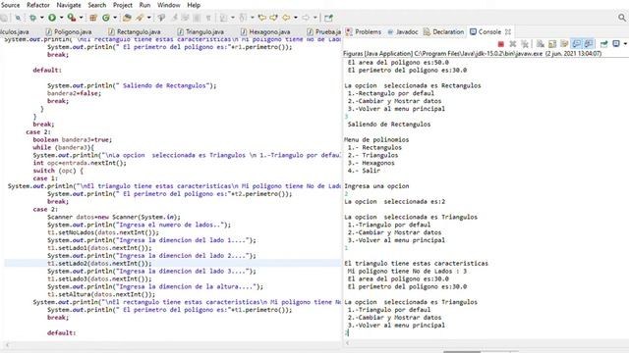Click 'El triangulo tiene estas caracteristicas' console line
Image resolution: width=629 pixels, height=353 pixels.
416,264
